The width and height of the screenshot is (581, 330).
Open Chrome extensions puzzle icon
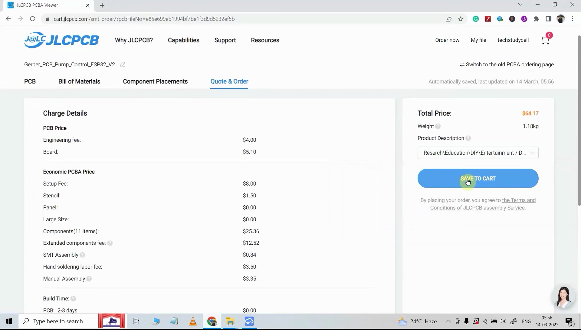click(x=536, y=19)
